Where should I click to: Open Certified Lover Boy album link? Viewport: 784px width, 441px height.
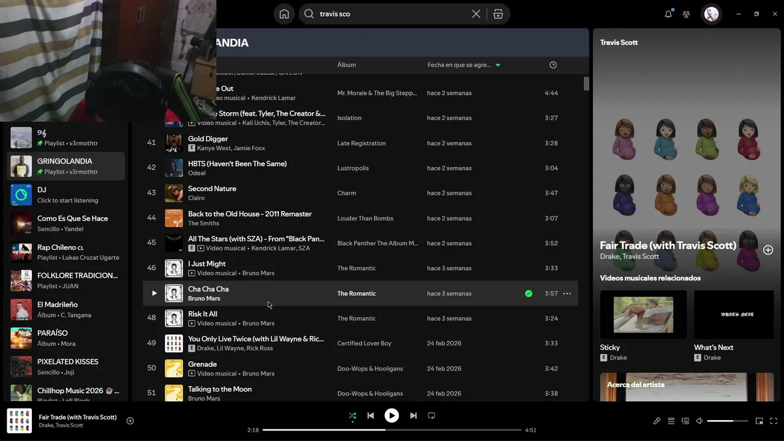coord(364,344)
